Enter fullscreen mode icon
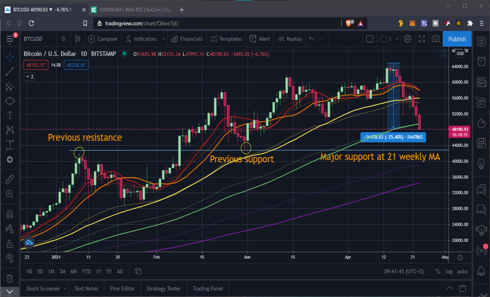 click(x=422, y=39)
